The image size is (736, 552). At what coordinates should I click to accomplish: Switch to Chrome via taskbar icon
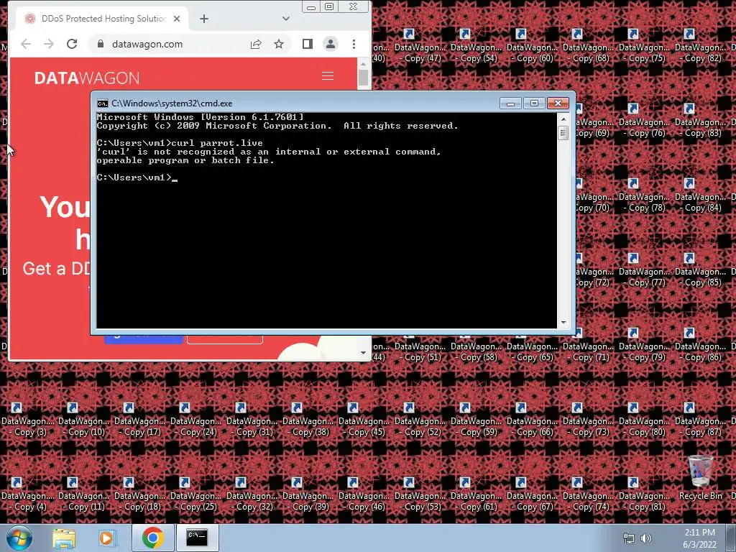152,538
